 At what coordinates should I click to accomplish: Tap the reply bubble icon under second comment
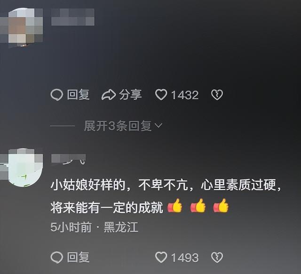[57, 257]
